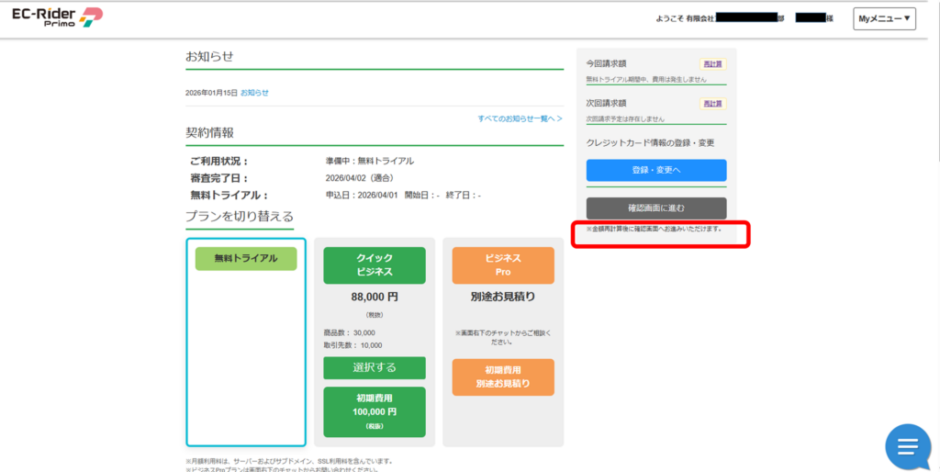Screen dimensions: 940x472
Task: Click the EC-Rider Primo logo
Action: click(57, 17)
